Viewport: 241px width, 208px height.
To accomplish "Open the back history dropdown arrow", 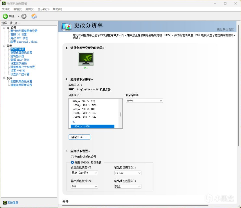I will pos(19,16).
